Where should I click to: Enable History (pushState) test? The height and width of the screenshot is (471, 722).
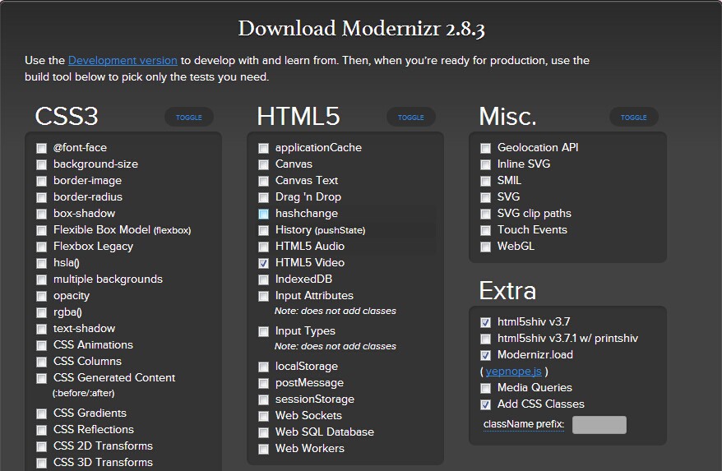(263, 230)
